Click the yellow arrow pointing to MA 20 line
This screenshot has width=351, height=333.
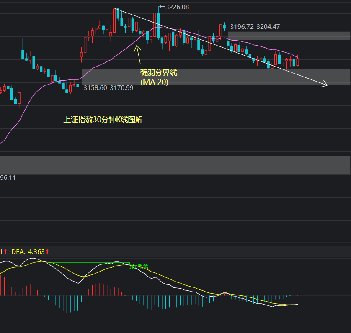(138, 54)
